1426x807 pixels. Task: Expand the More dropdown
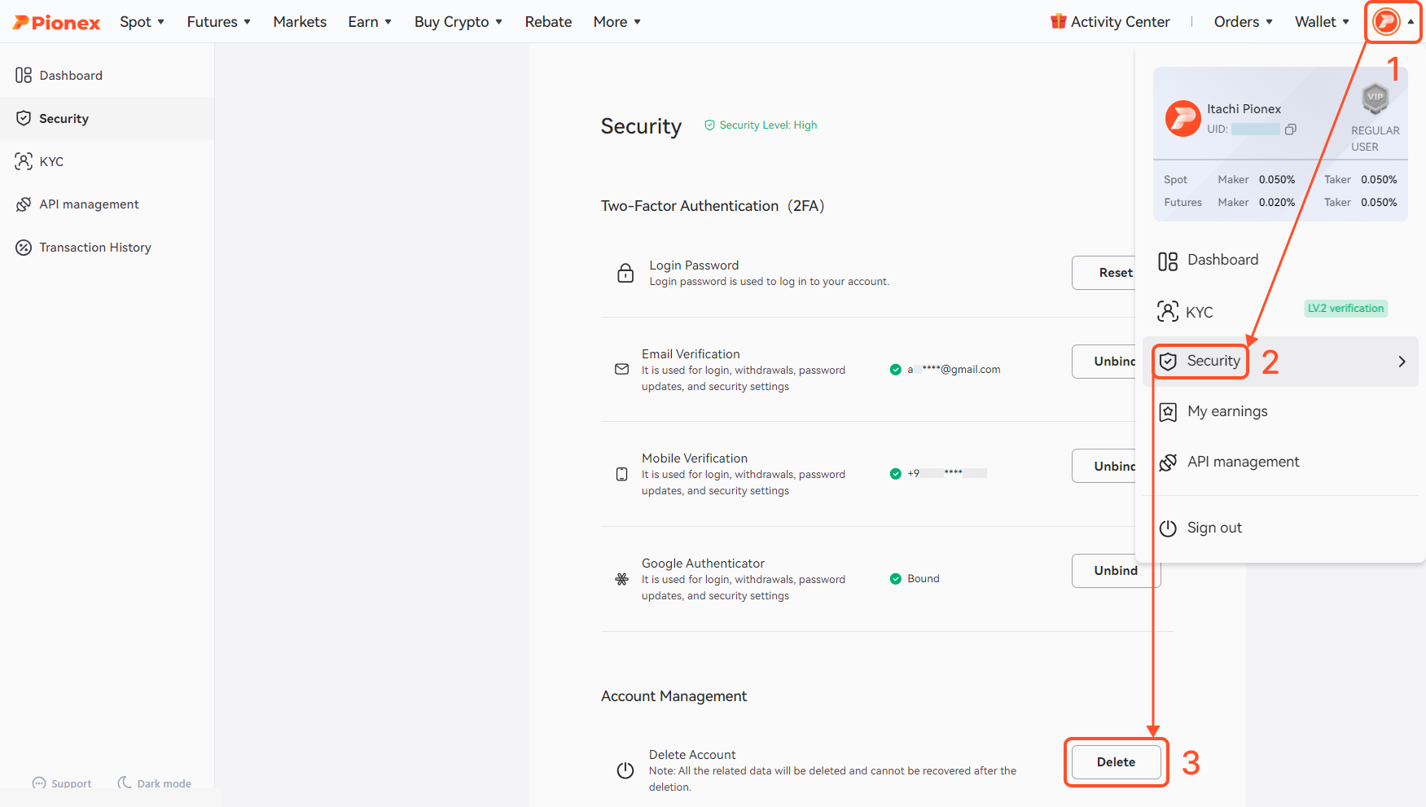[616, 22]
